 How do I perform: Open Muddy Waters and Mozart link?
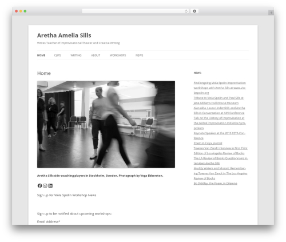(x=220, y=173)
